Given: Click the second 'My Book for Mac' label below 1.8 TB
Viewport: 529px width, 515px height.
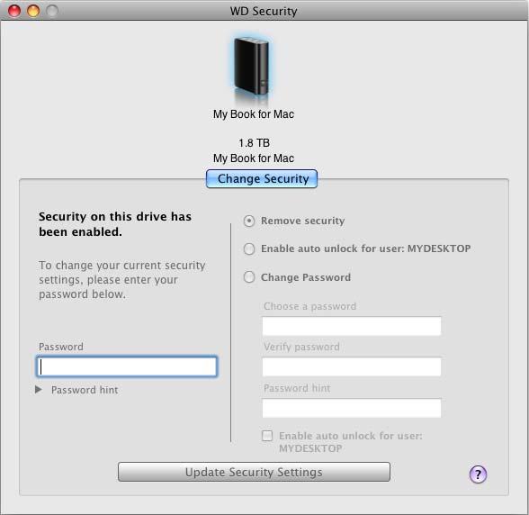Looking at the screenshot, I should click(254, 158).
